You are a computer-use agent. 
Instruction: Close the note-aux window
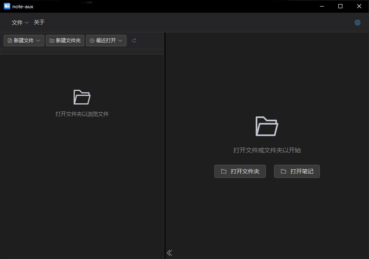click(x=359, y=7)
